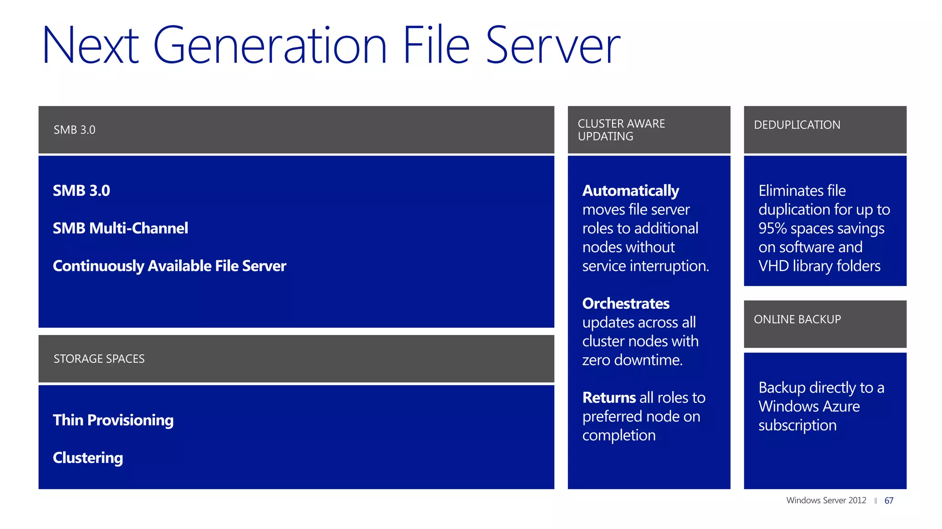Click the 'Eliminates file' text line
The width and height of the screenshot is (942, 529).
(x=802, y=191)
